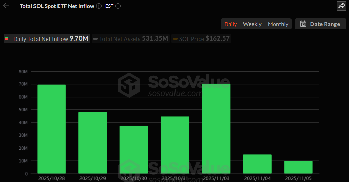Click the share arrow icon
This screenshot has width=349, height=182.
(x=341, y=6)
